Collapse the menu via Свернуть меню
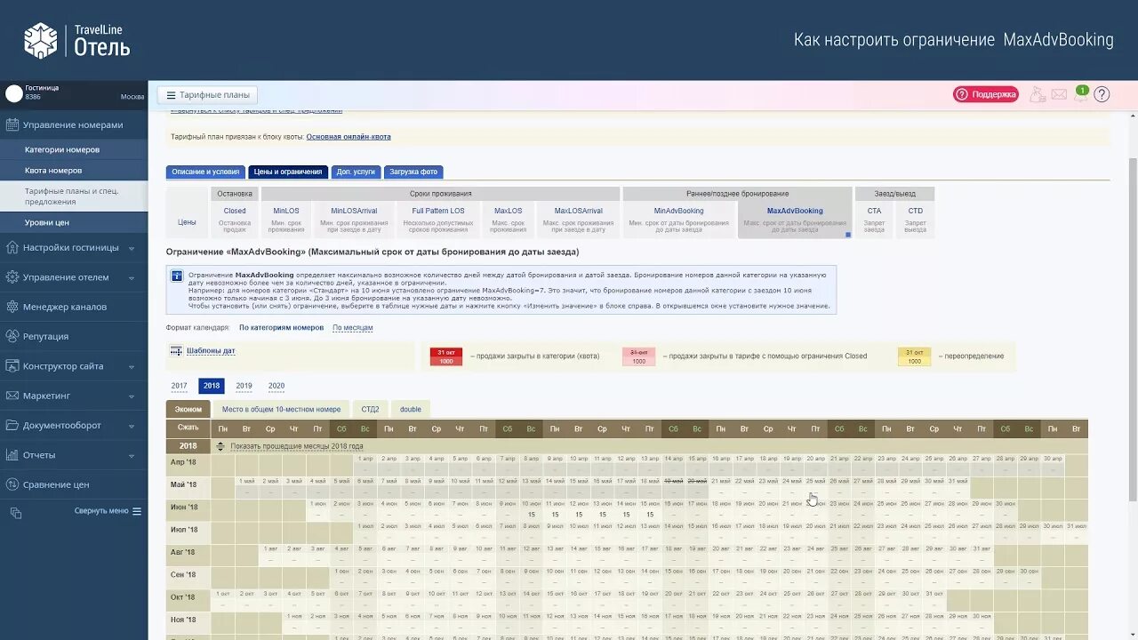The height and width of the screenshot is (640, 1138). click(108, 511)
